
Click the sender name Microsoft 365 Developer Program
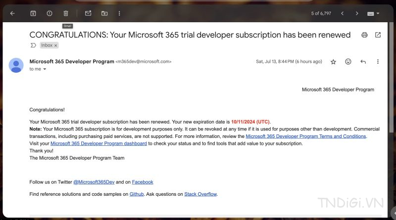coord(72,62)
